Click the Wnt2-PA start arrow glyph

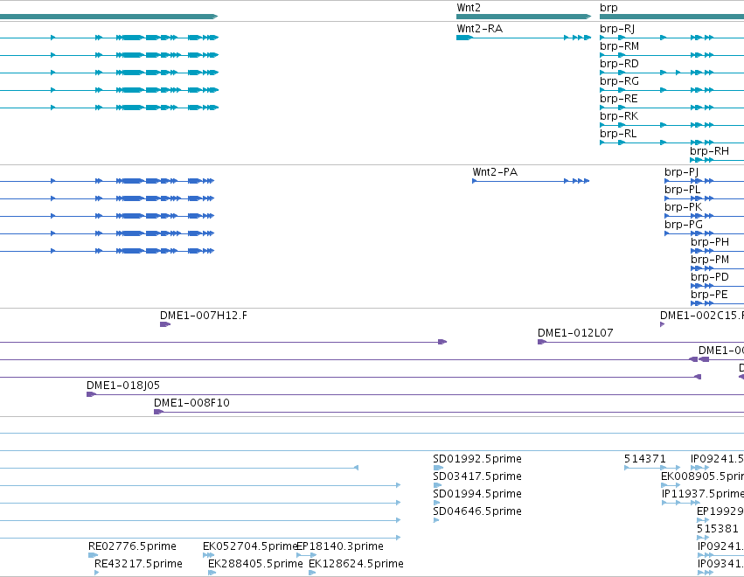475,181
